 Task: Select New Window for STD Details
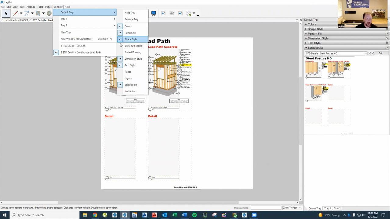pos(85,39)
